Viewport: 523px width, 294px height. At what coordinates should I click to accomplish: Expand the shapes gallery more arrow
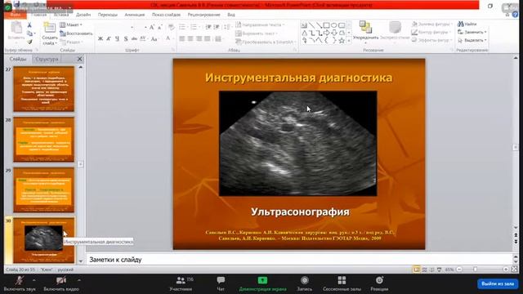point(349,41)
